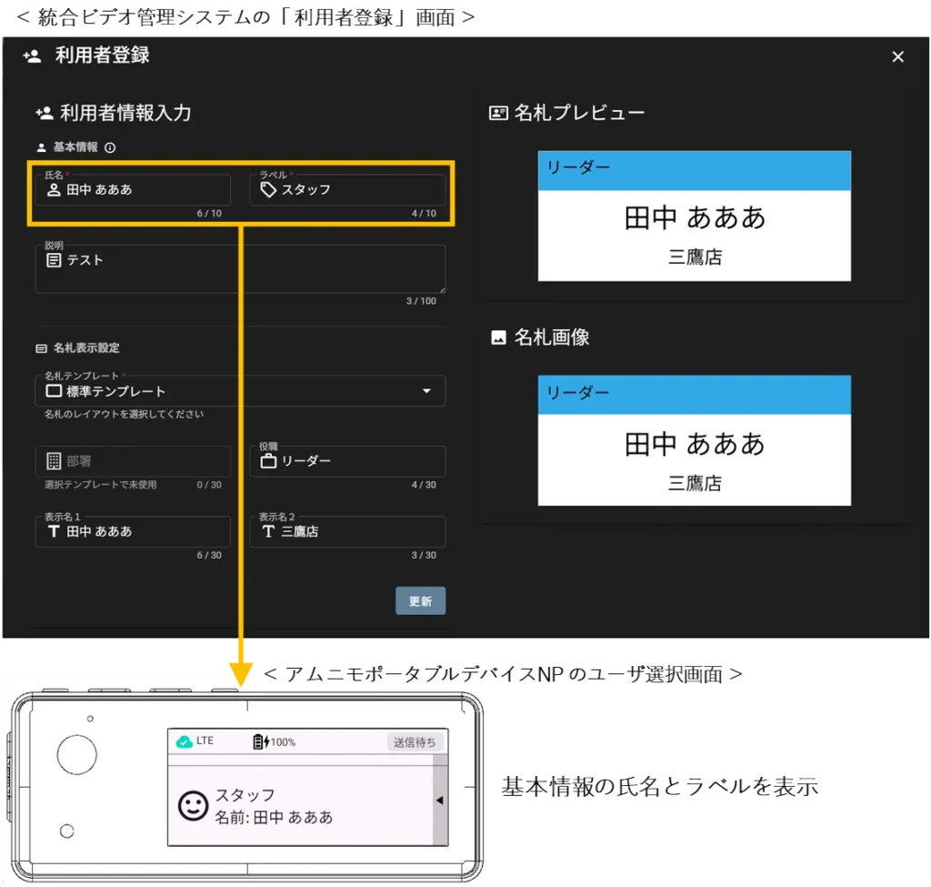Click the briefcase icon in 役職 field

point(268,461)
